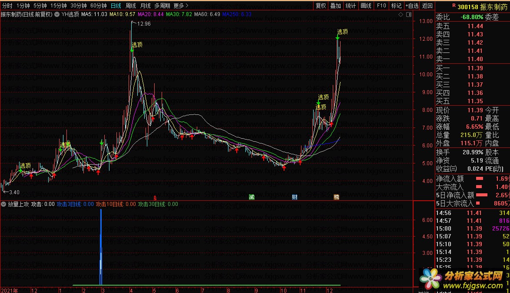Click the 12.96 high price label

tap(144, 24)
